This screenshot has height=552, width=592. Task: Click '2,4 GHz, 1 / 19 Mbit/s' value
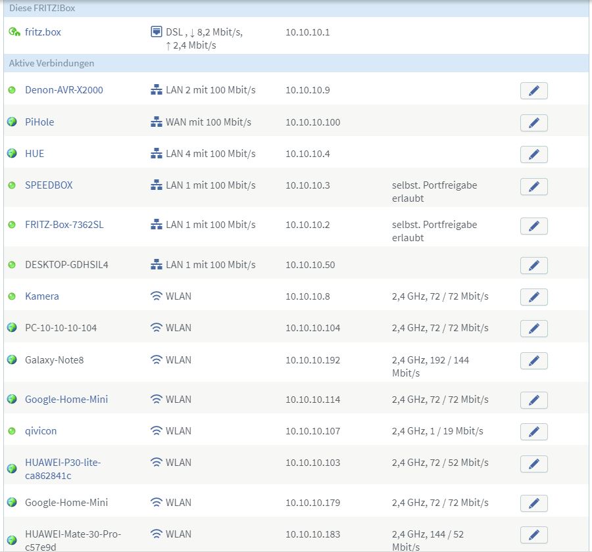(x=437, y=431)
